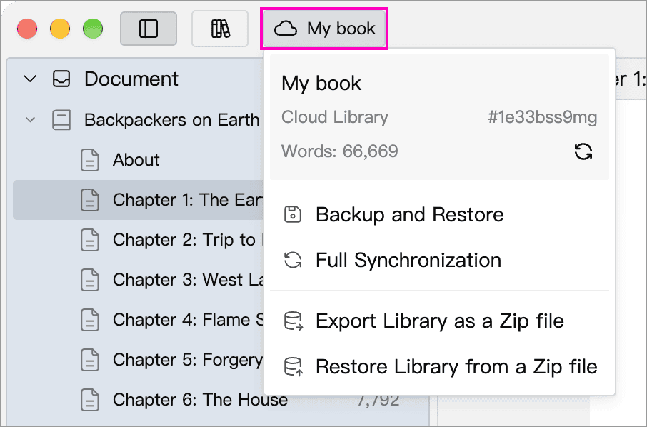
Task: Click the Document inbox icon
Action: pos(61,79)
